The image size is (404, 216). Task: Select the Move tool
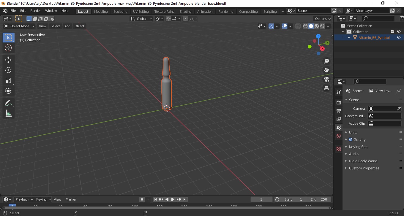[x=8, y=60]
